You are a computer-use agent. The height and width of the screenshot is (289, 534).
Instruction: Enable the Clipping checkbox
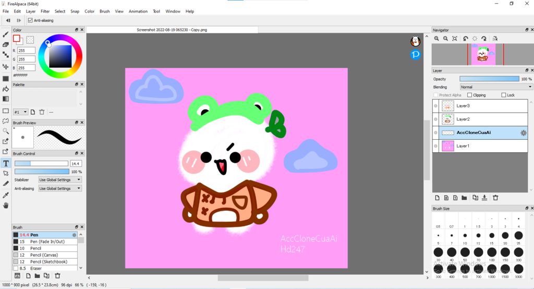pyautogui.click(x=470, y=95)
